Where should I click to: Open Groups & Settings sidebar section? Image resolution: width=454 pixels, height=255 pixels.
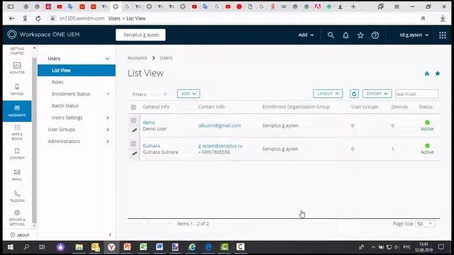[x=17, y=217]
